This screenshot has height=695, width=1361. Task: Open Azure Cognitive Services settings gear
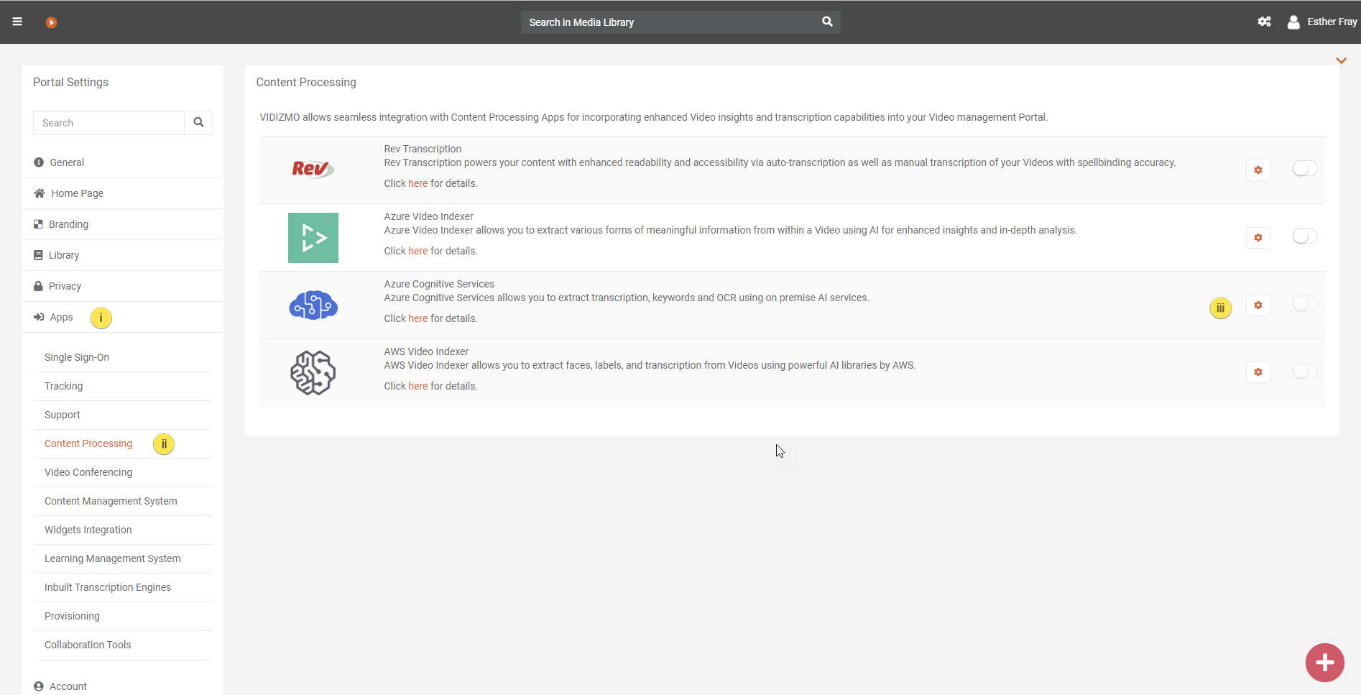(1258, 305)
